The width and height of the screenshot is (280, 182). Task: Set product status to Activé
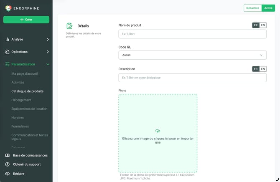tap(268, 8)
